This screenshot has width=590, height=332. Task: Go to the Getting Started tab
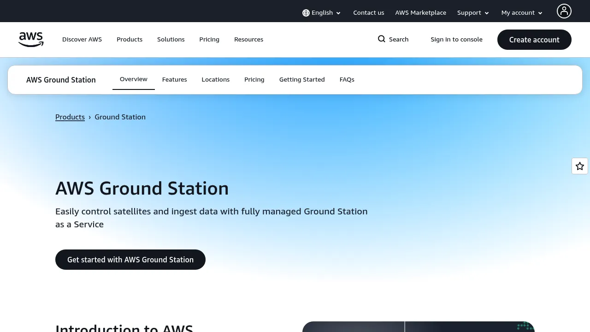point(302,80)
